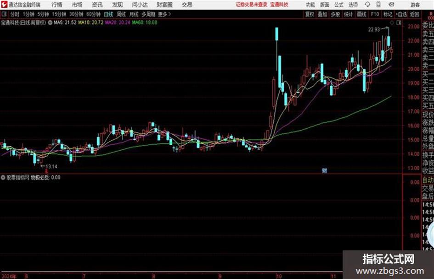Open the 版面 menu
The width and height of the screenshot is (434, 279).
click(324, 5)
